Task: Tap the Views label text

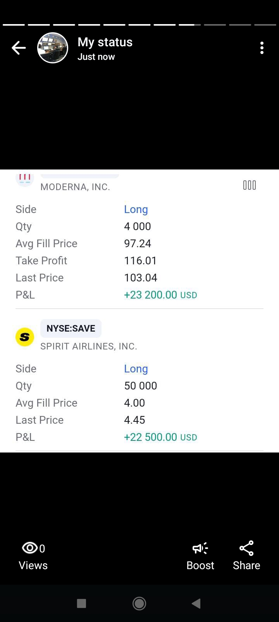Action: coord(33,566)
